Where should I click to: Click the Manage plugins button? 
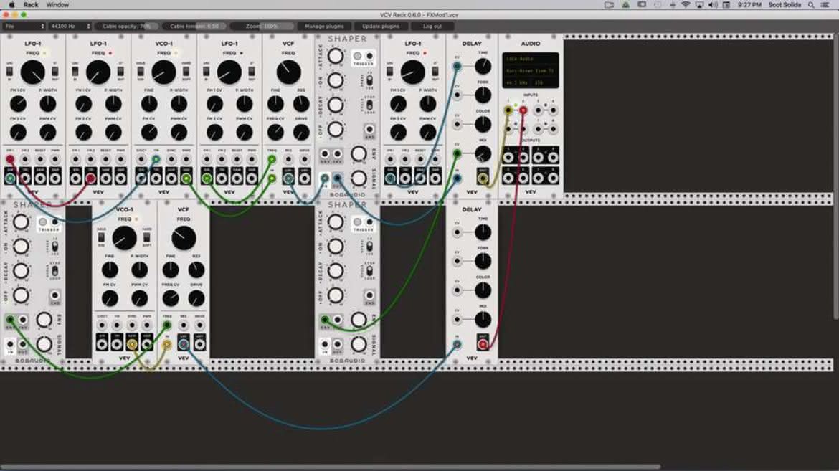[x=323, y=26]
